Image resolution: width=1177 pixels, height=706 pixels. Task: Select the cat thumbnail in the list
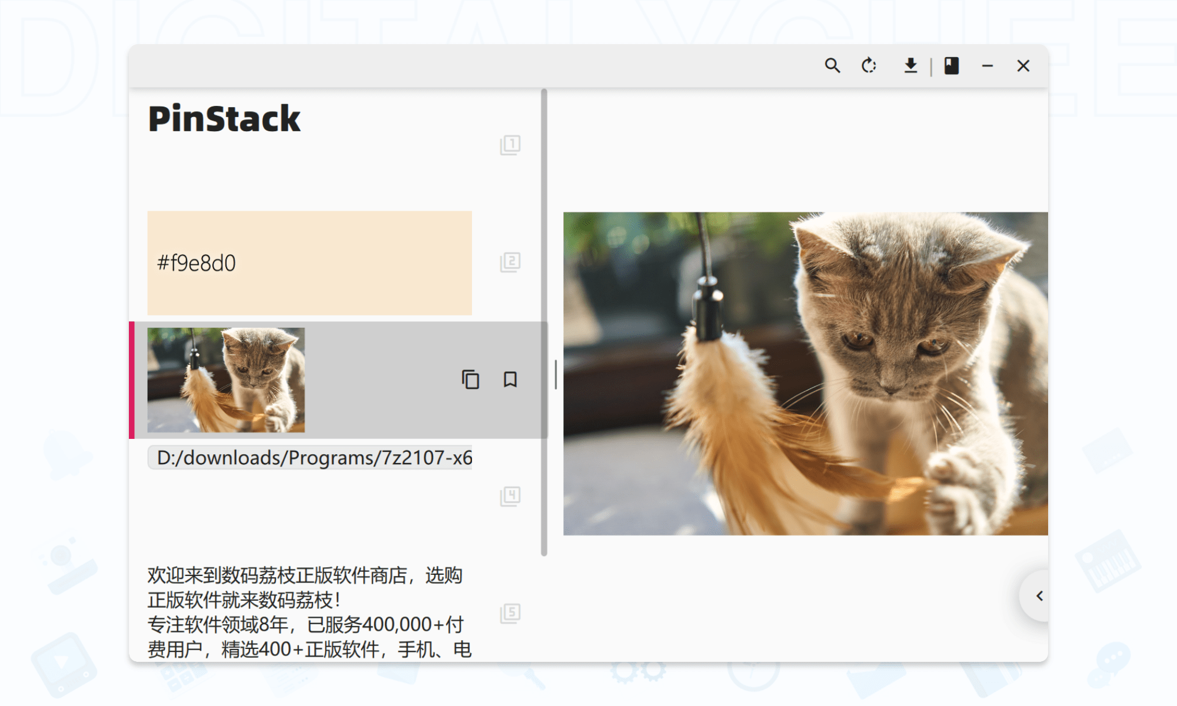pos(226,380)
